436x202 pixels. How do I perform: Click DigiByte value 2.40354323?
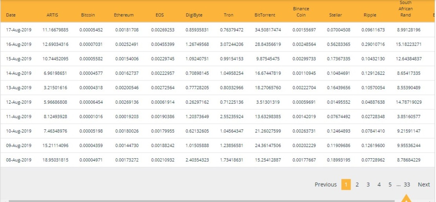click(197, 159)
